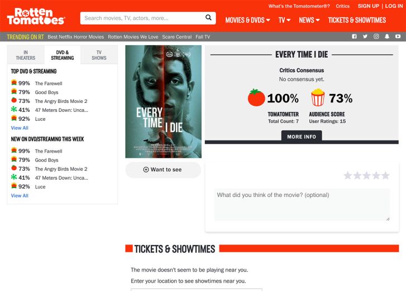Screen dimensions: 406x291
Task: Open the Twitter icon in trending bar
Action: click(365, 36)
